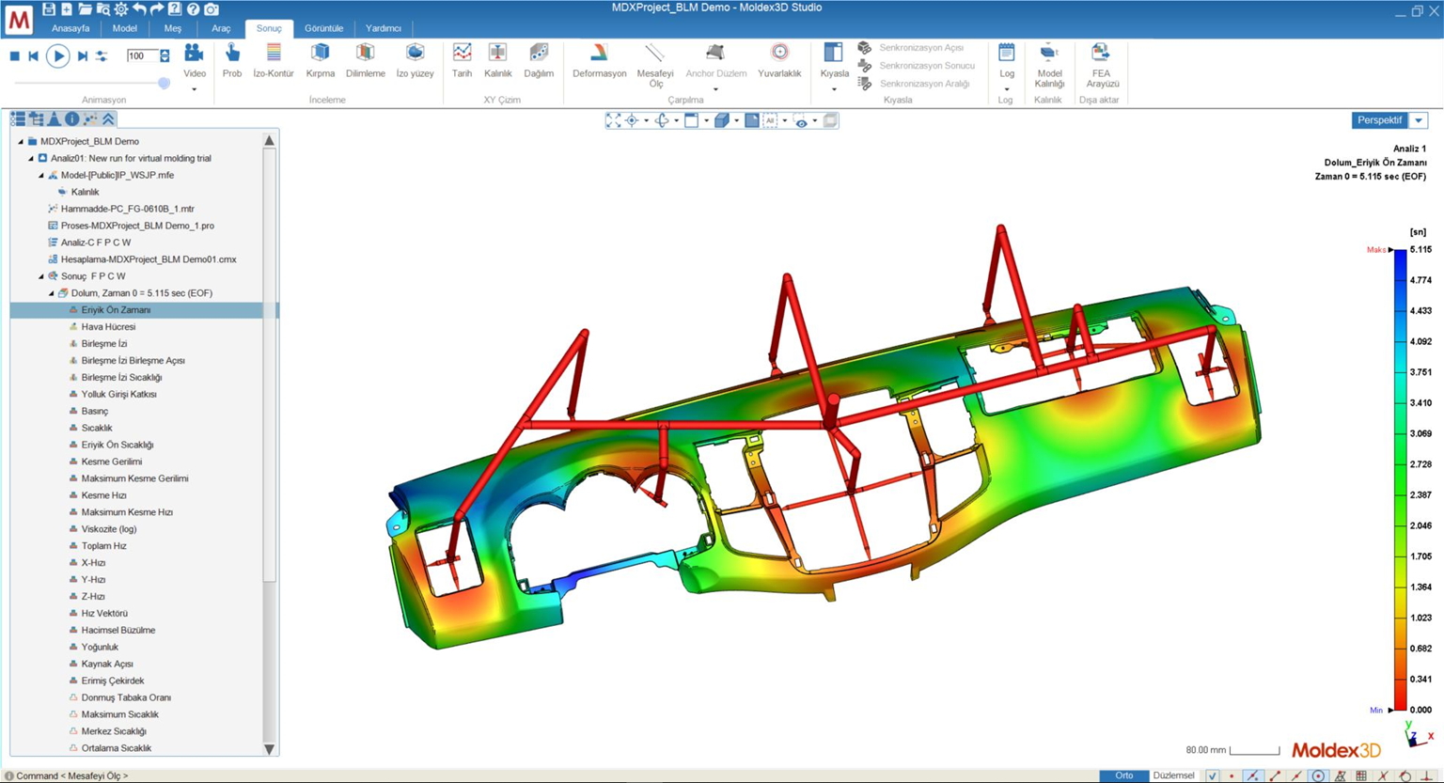Open the Tarih XY plot
Screen dimensions: 1444x783
(462, 60)
